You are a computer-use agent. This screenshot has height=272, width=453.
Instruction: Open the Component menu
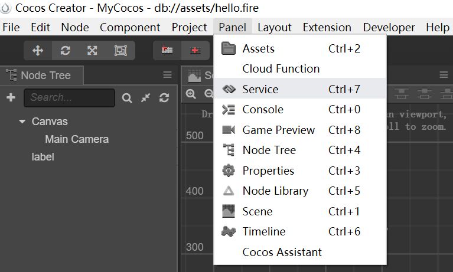(130, 27)
